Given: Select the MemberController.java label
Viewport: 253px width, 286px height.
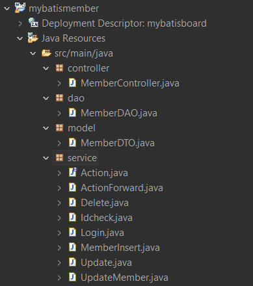Looking at the screenshot, I should tap(130, 83).
